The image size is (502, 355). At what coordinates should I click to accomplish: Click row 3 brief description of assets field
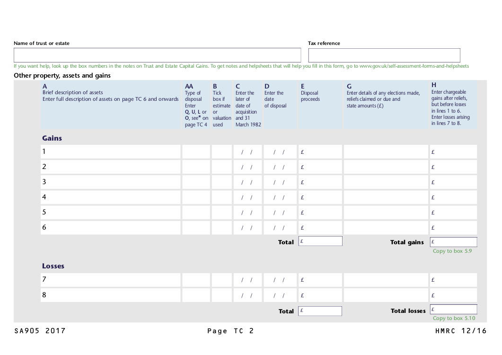(x=111, y=182)
